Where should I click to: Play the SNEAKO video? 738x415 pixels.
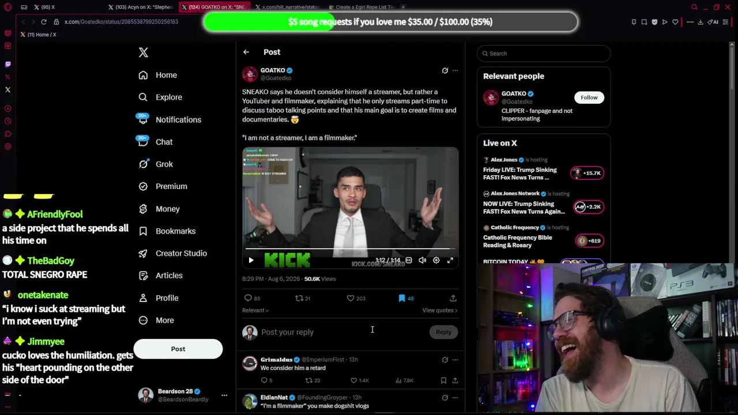click(x=251, y=261)
